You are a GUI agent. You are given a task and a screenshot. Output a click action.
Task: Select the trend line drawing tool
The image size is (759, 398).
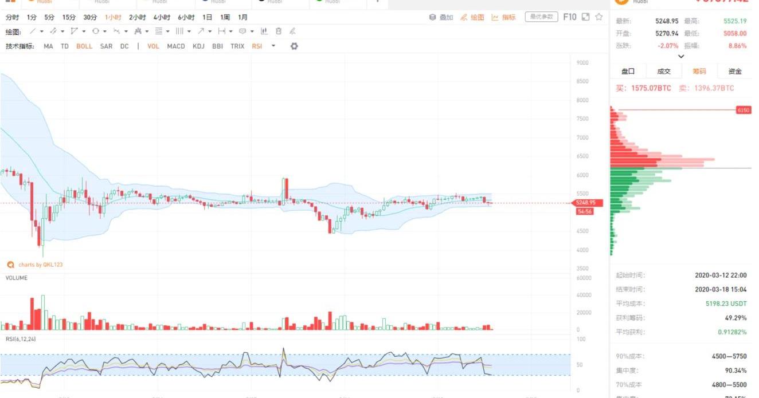pyautogui.click(x=33, y=31)
